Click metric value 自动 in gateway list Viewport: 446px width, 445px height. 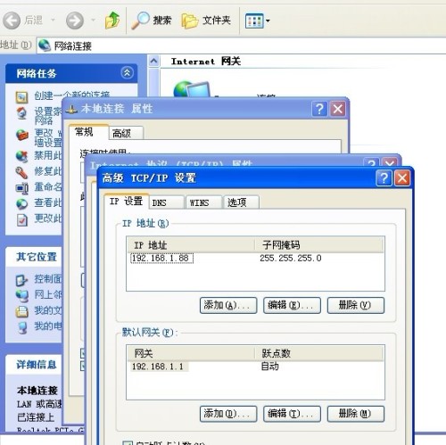pos(270,367)
